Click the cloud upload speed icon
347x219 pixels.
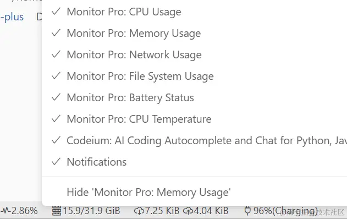click(188, 211)
